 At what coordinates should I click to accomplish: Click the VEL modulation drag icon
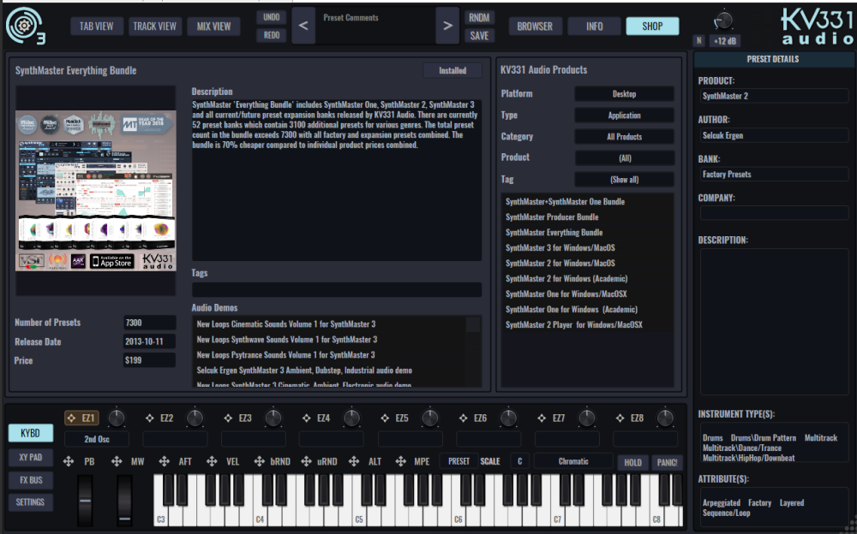click(x=212, y=461)
